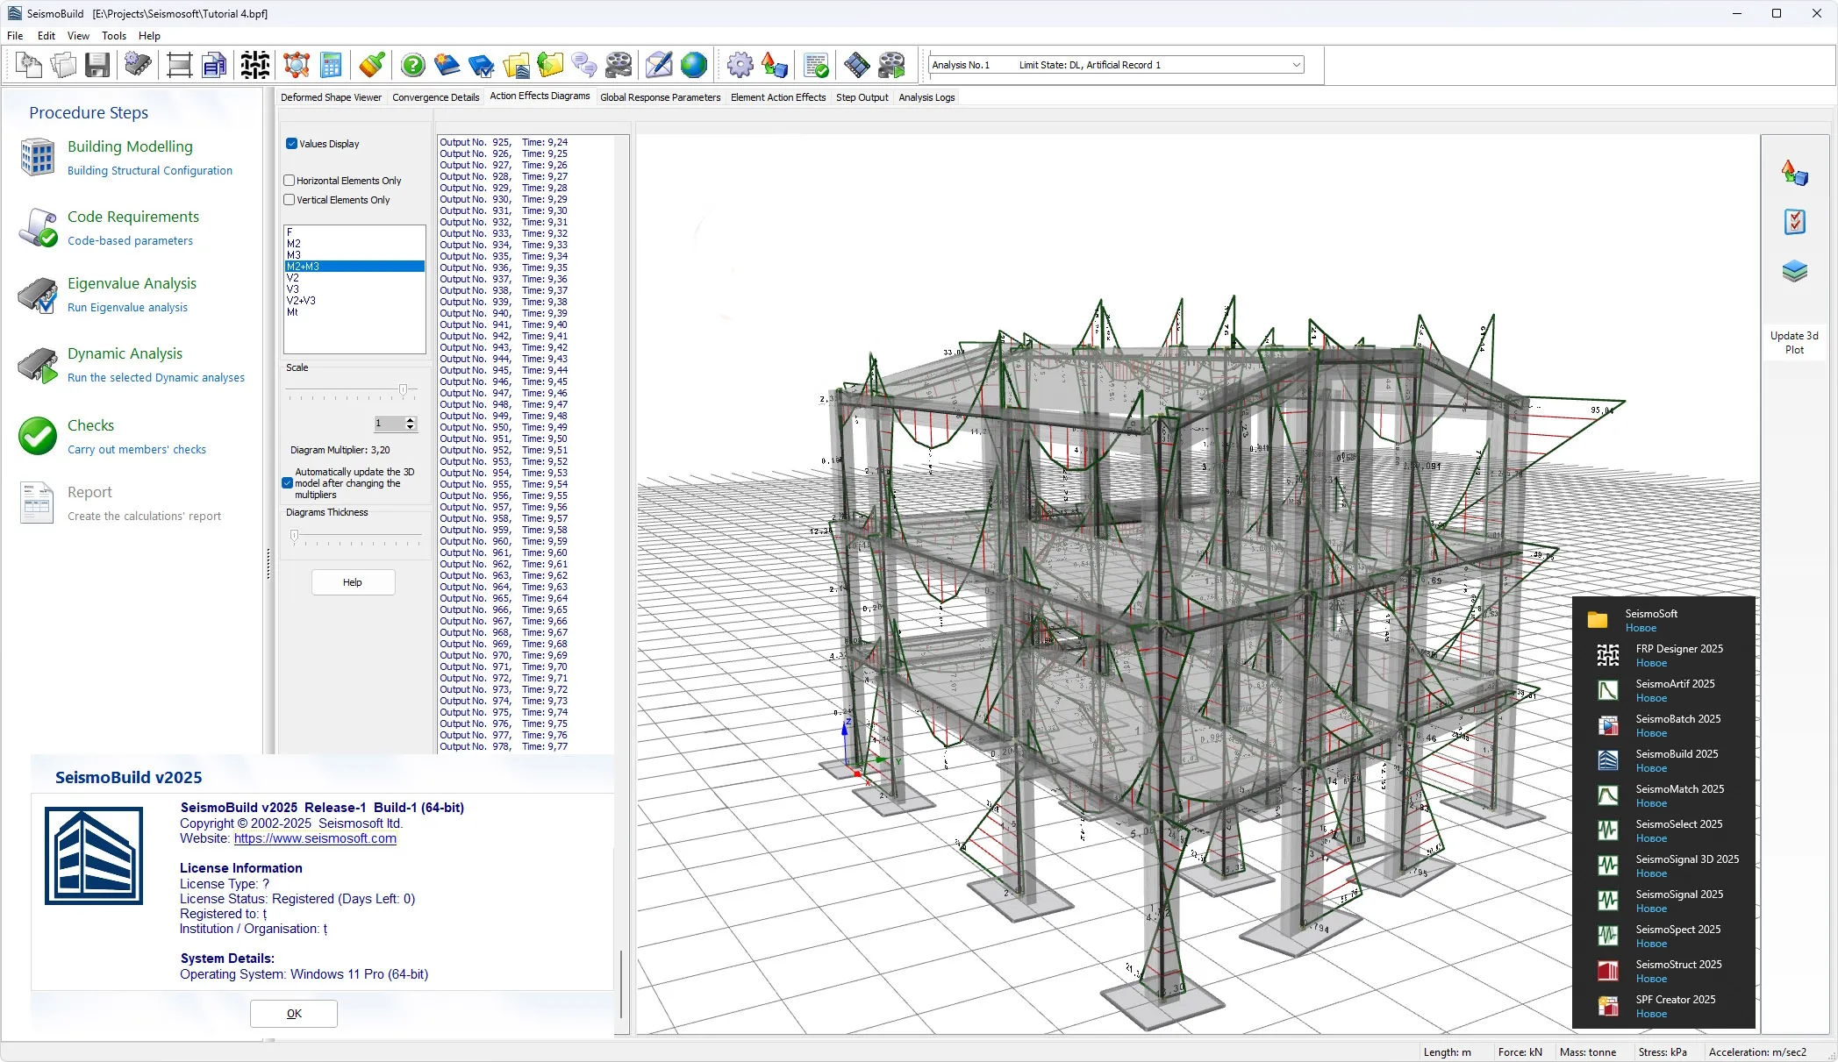Viewport: 1838px width, 1062px height.
Task: Click the frame section toolbar icon
Action: [x=179, y=65]
